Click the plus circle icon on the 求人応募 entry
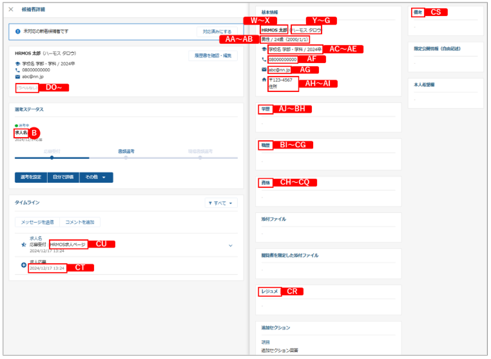Screen dimensions: 491x359 (24, 264)
